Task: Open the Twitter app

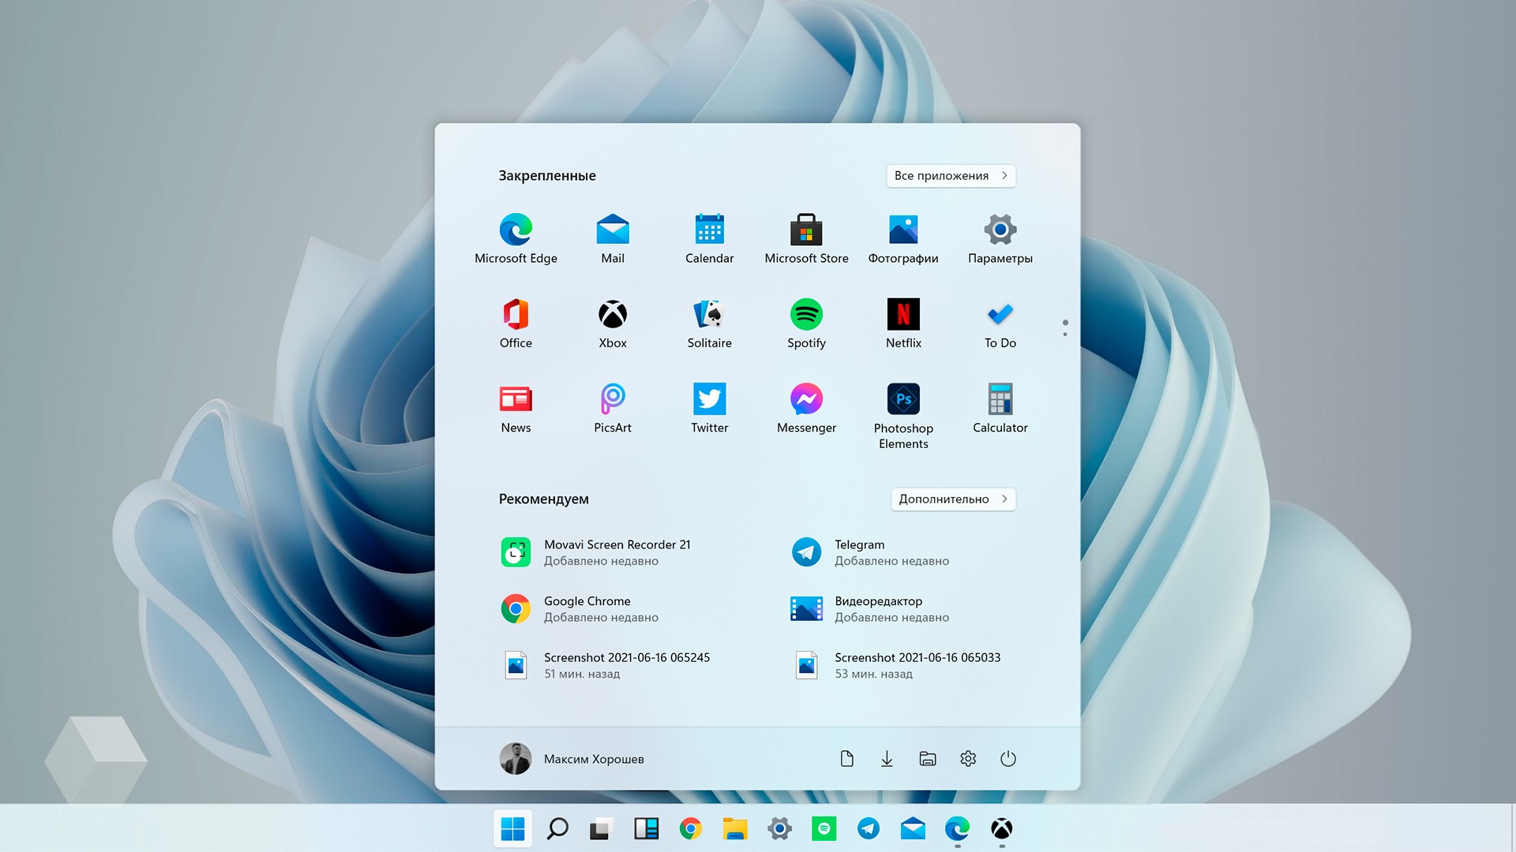Action: [709, 409]
